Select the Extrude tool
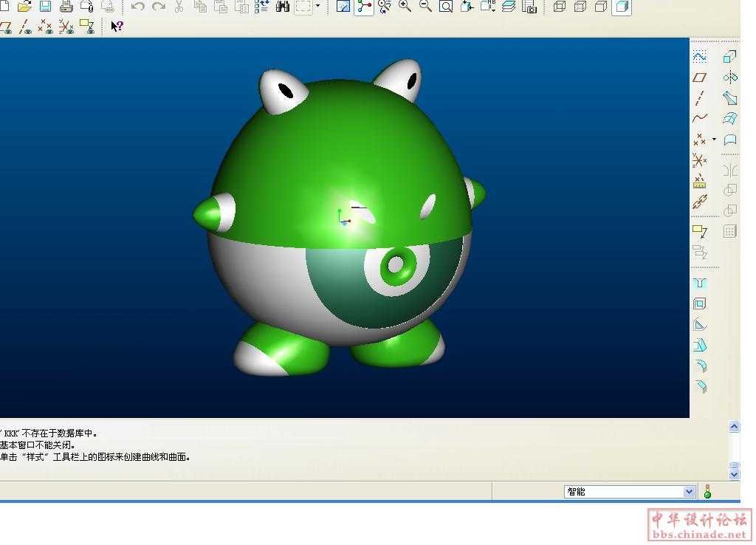756x545 pixels. pos(730,57)
